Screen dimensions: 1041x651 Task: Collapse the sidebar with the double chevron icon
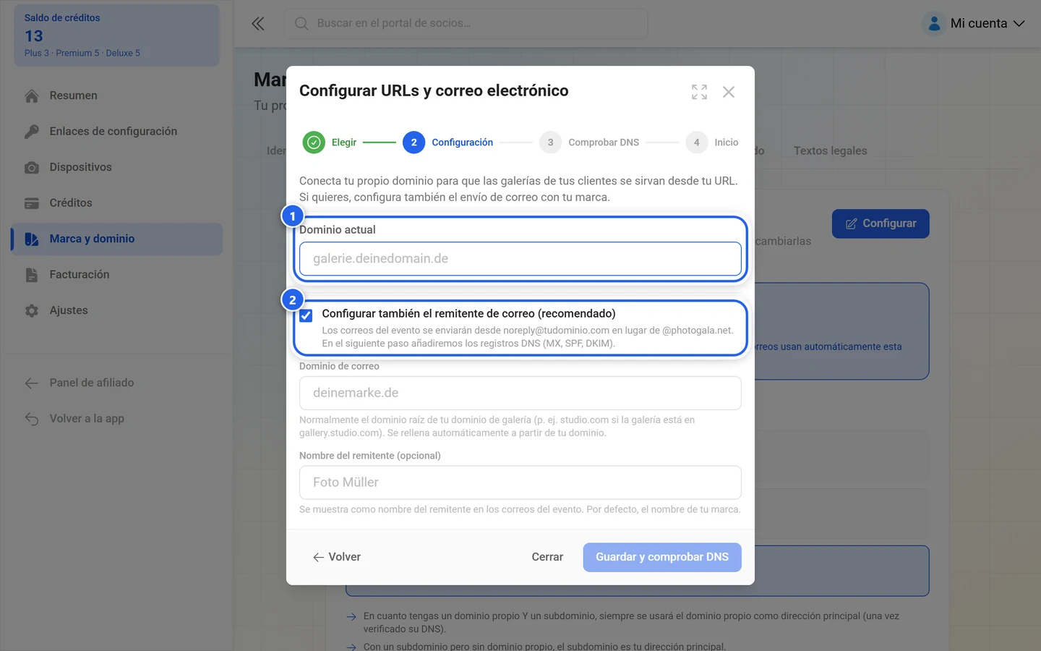257,24
